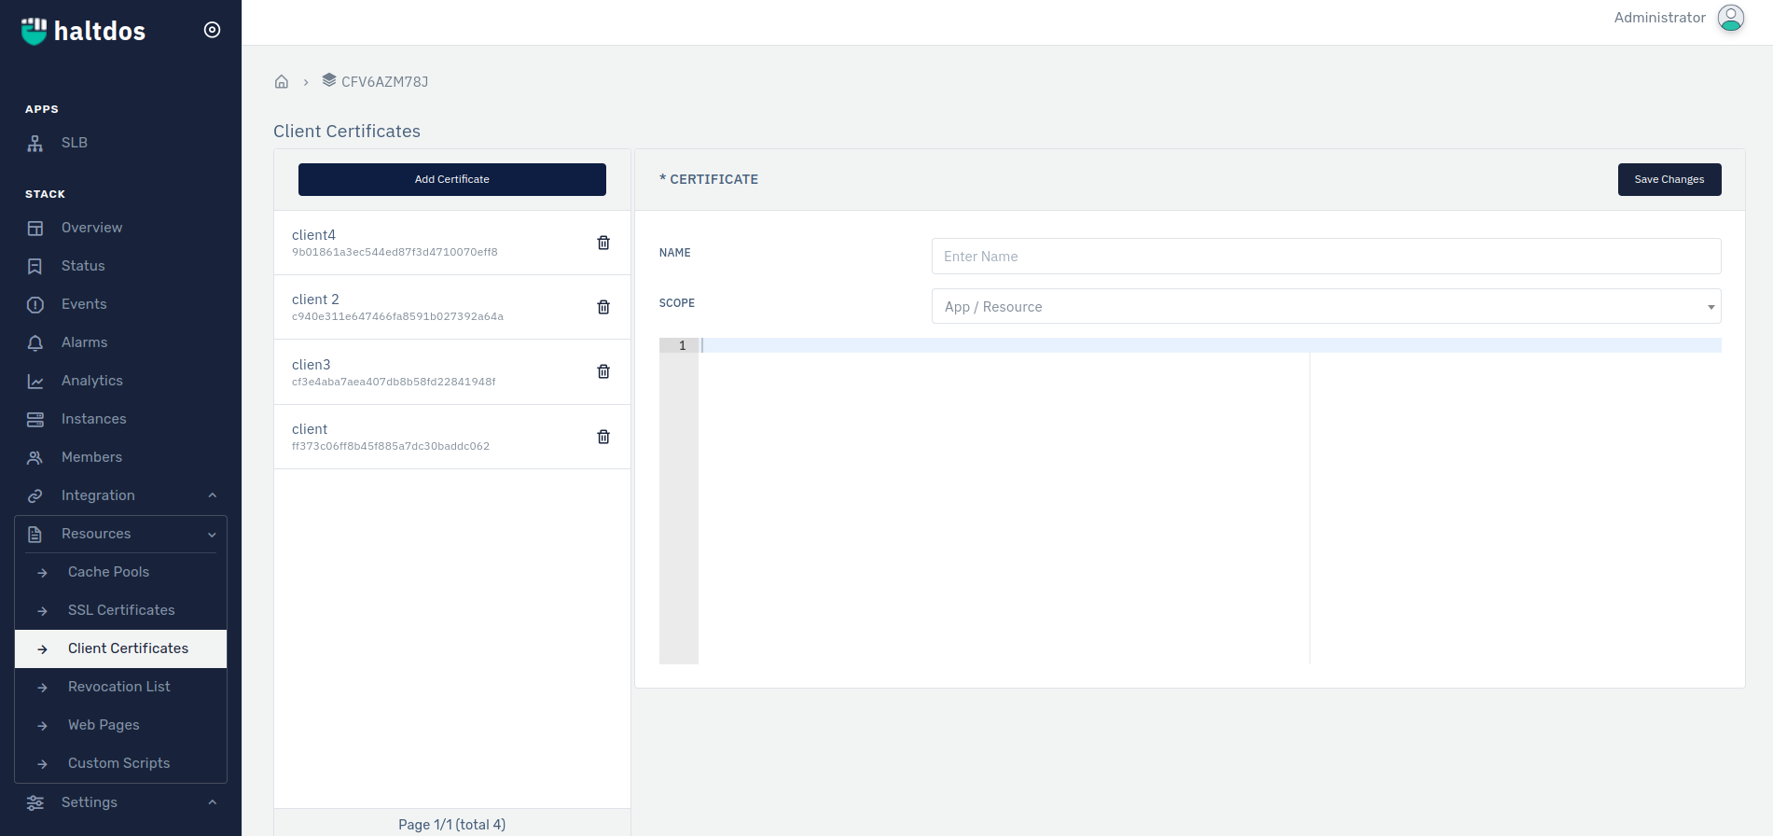Click the Members people icon
This screenshot has width=1773, height=836.
(35, 458)
